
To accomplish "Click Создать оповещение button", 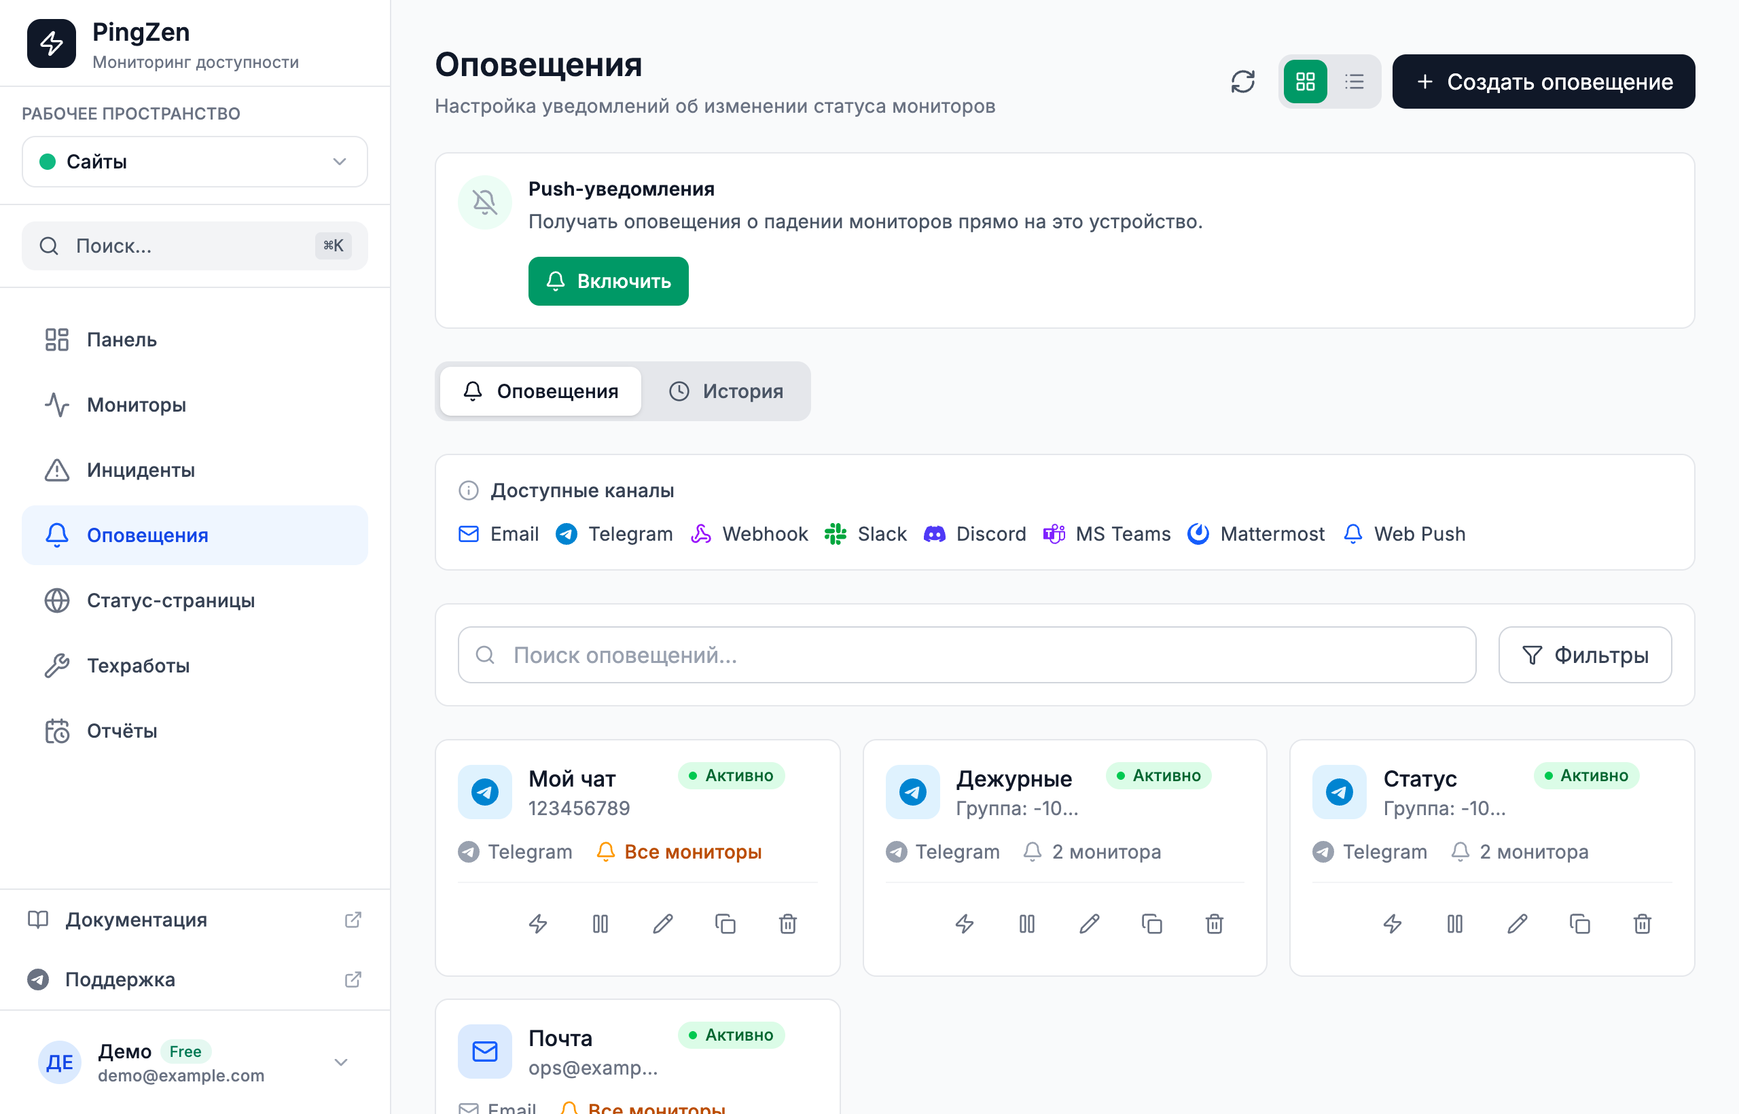I will click(x=1543, y=82).
